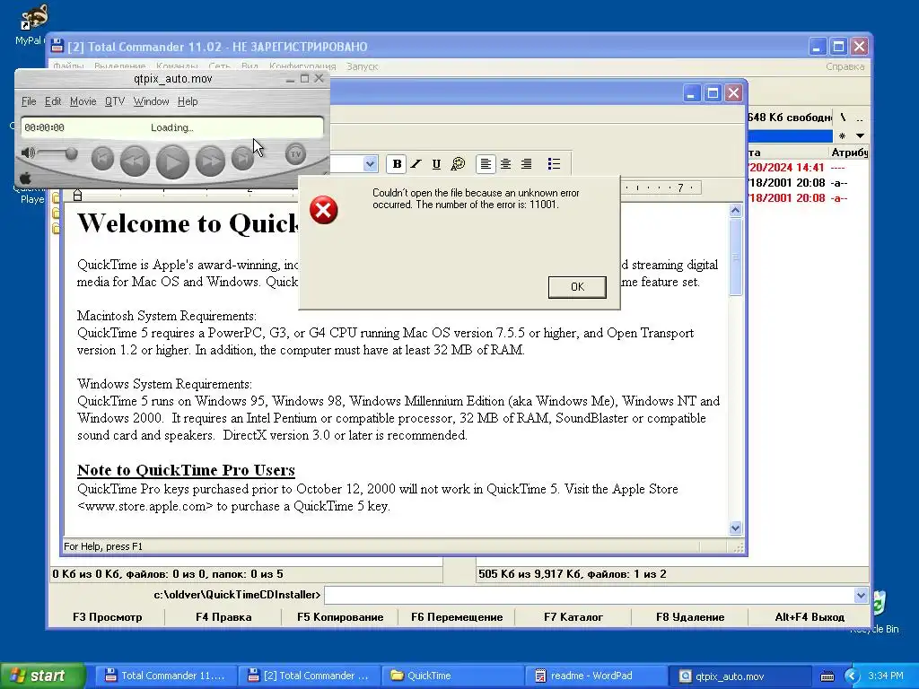Click F4 Правка button
The width and height of the screenshot is (919, 689).
click(x=223, y=617)
